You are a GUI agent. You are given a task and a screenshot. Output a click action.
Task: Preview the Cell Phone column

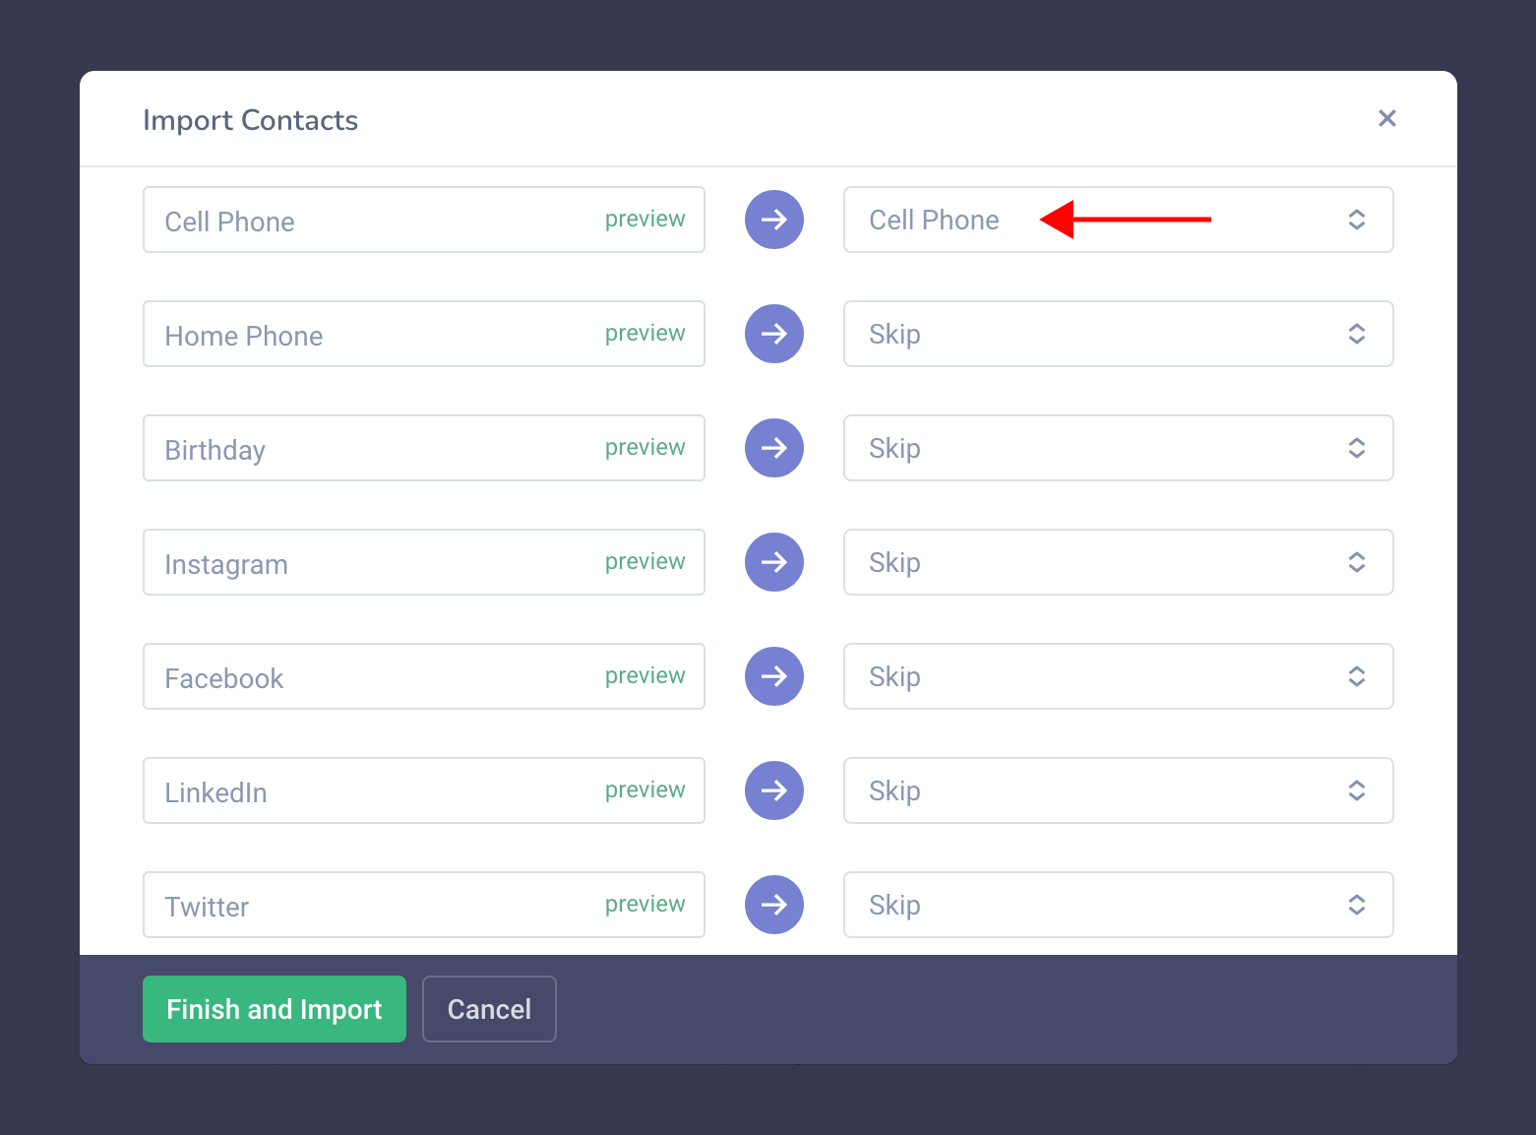(x=645, y=220)
